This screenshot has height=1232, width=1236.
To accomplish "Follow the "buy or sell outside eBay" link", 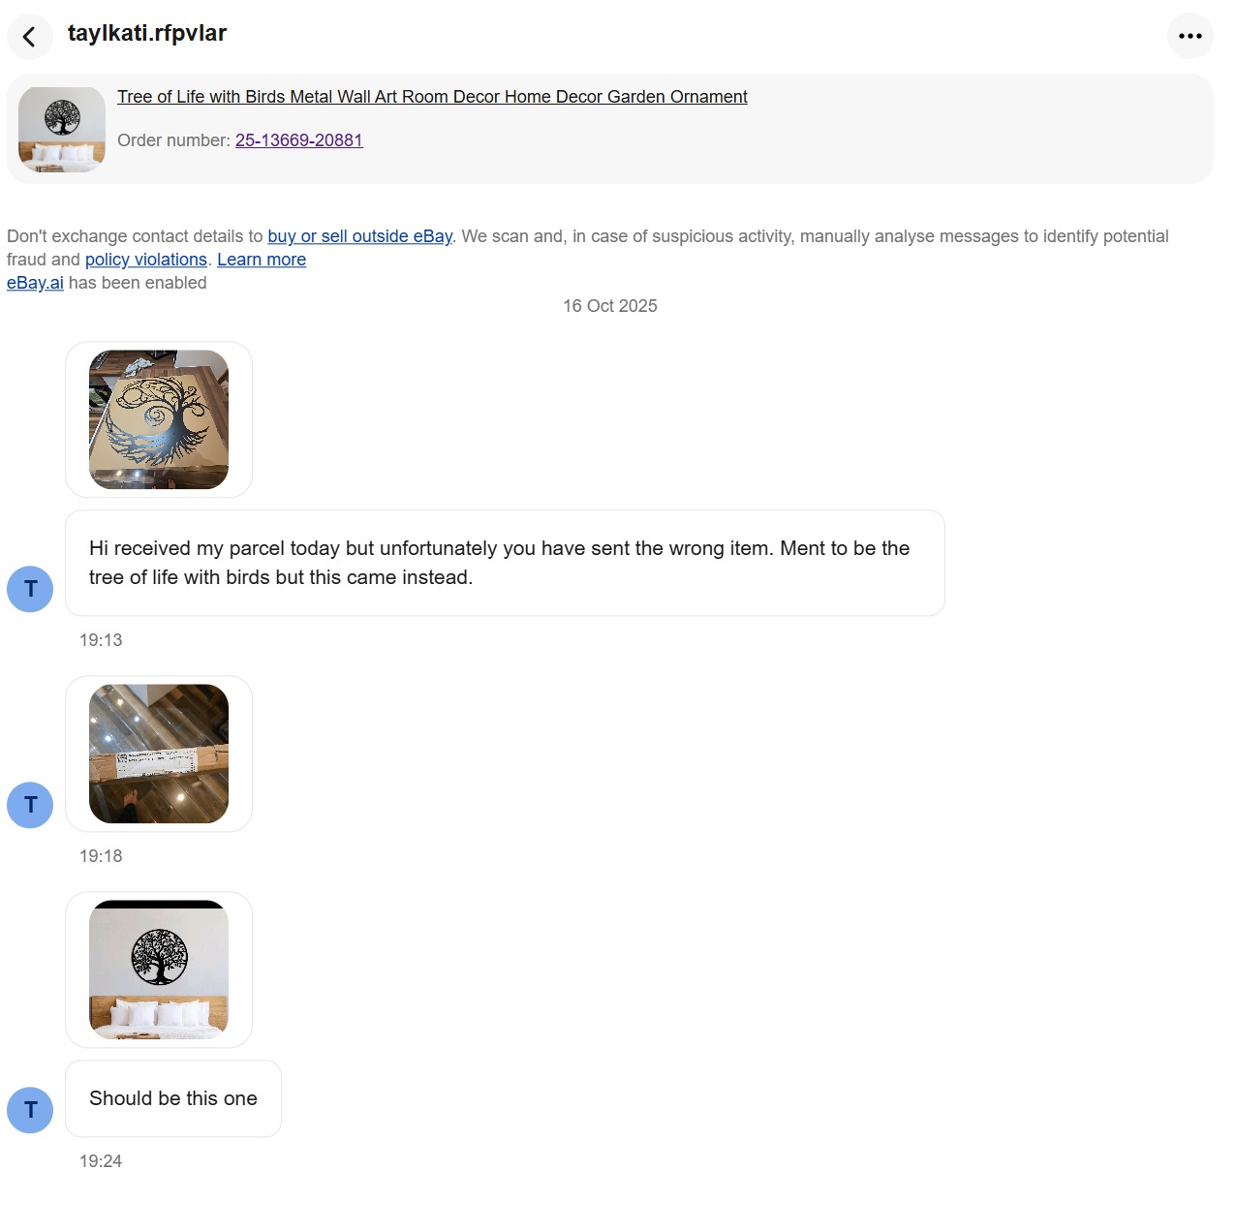I will (x=359, y=236).
